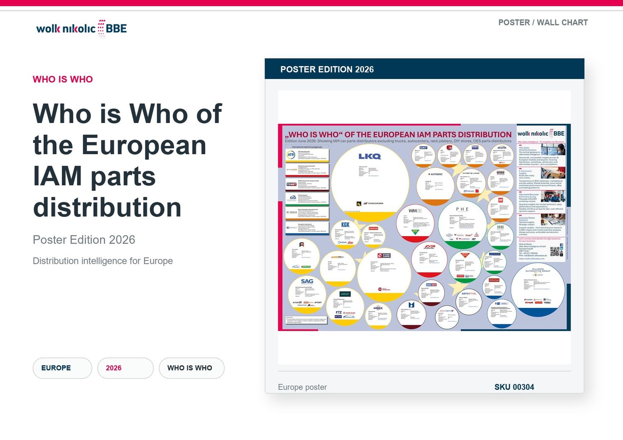Image resolution: width=623 pixels, height=440 pixels.
Task: Click the POSTER / WALL CHART label
Action: click(x=543, y=22)
